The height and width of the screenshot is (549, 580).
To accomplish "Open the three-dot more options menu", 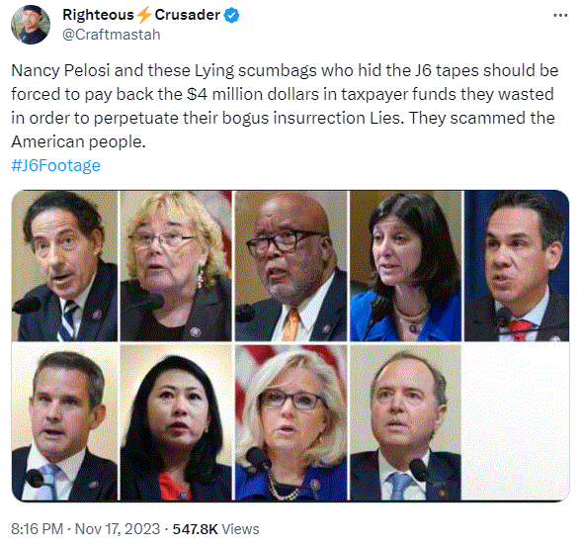I will pos(560,16).
